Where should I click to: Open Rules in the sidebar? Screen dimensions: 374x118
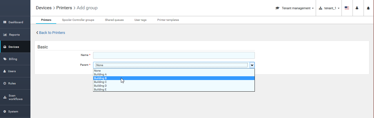(x=12, y=83)
